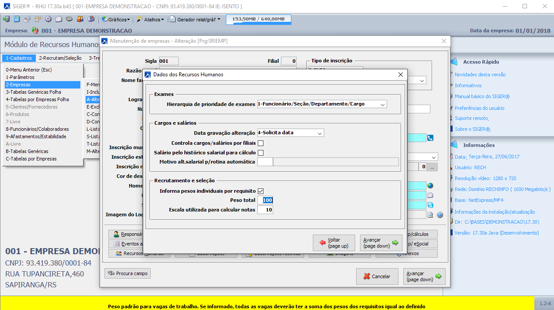Open the envelope mail toolbar icon
The image size is (554, 310).
(x=59, y=19)
